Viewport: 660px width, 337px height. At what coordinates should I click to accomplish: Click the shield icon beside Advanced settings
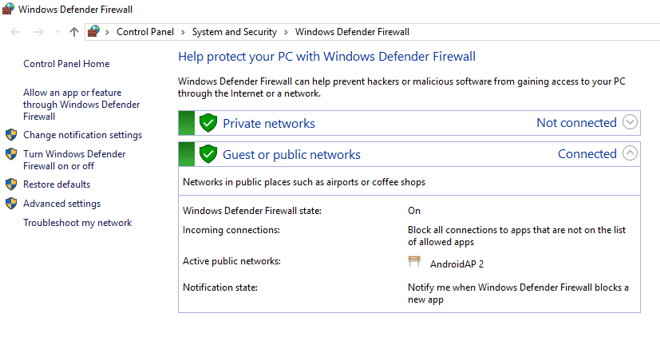click(x=11, y=204)
